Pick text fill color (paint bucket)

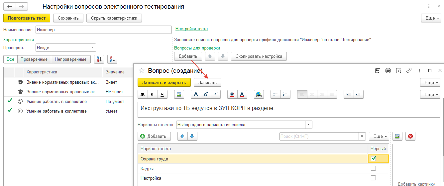(232, 94)
